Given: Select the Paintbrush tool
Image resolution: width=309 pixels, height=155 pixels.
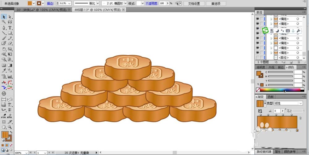Looking at the screenshot, I should pos(4,38).
